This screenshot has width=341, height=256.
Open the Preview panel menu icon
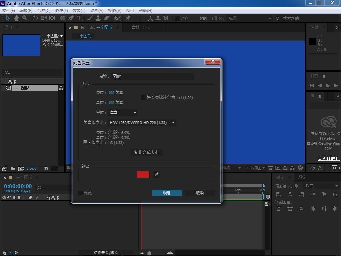324,76
